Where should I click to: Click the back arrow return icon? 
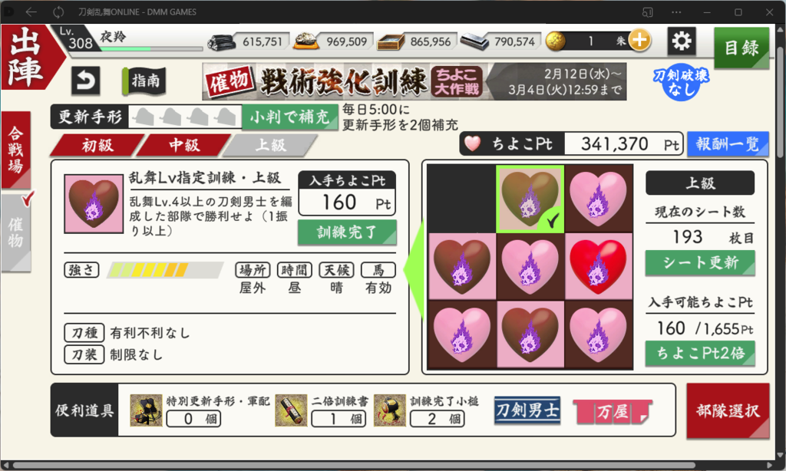tap(85, 81)
